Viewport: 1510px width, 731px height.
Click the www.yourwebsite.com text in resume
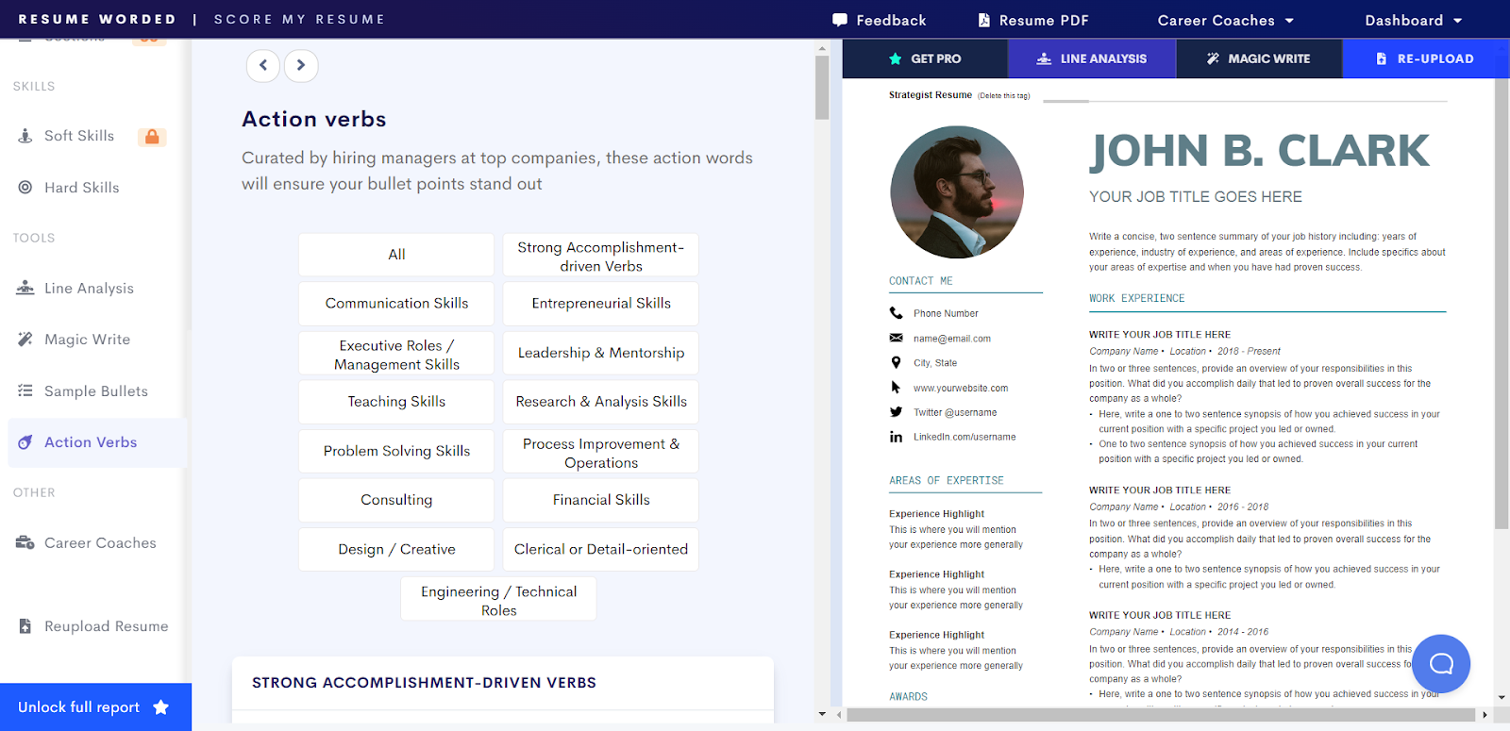pos(961,388)
